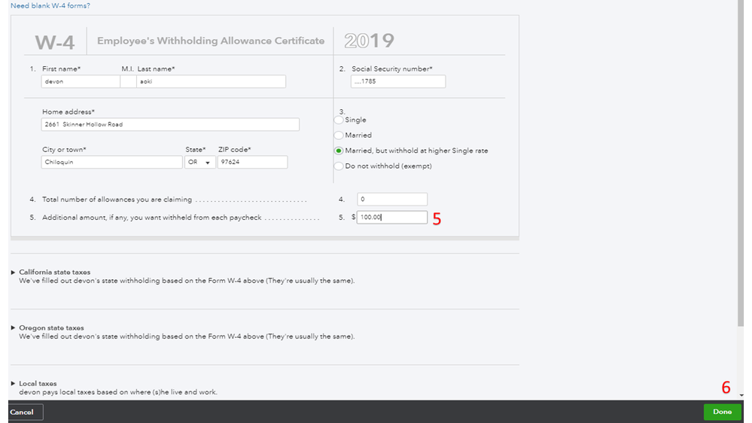Expand California state taxes section
The image size is (752, 423).
(x=54, y=272)
